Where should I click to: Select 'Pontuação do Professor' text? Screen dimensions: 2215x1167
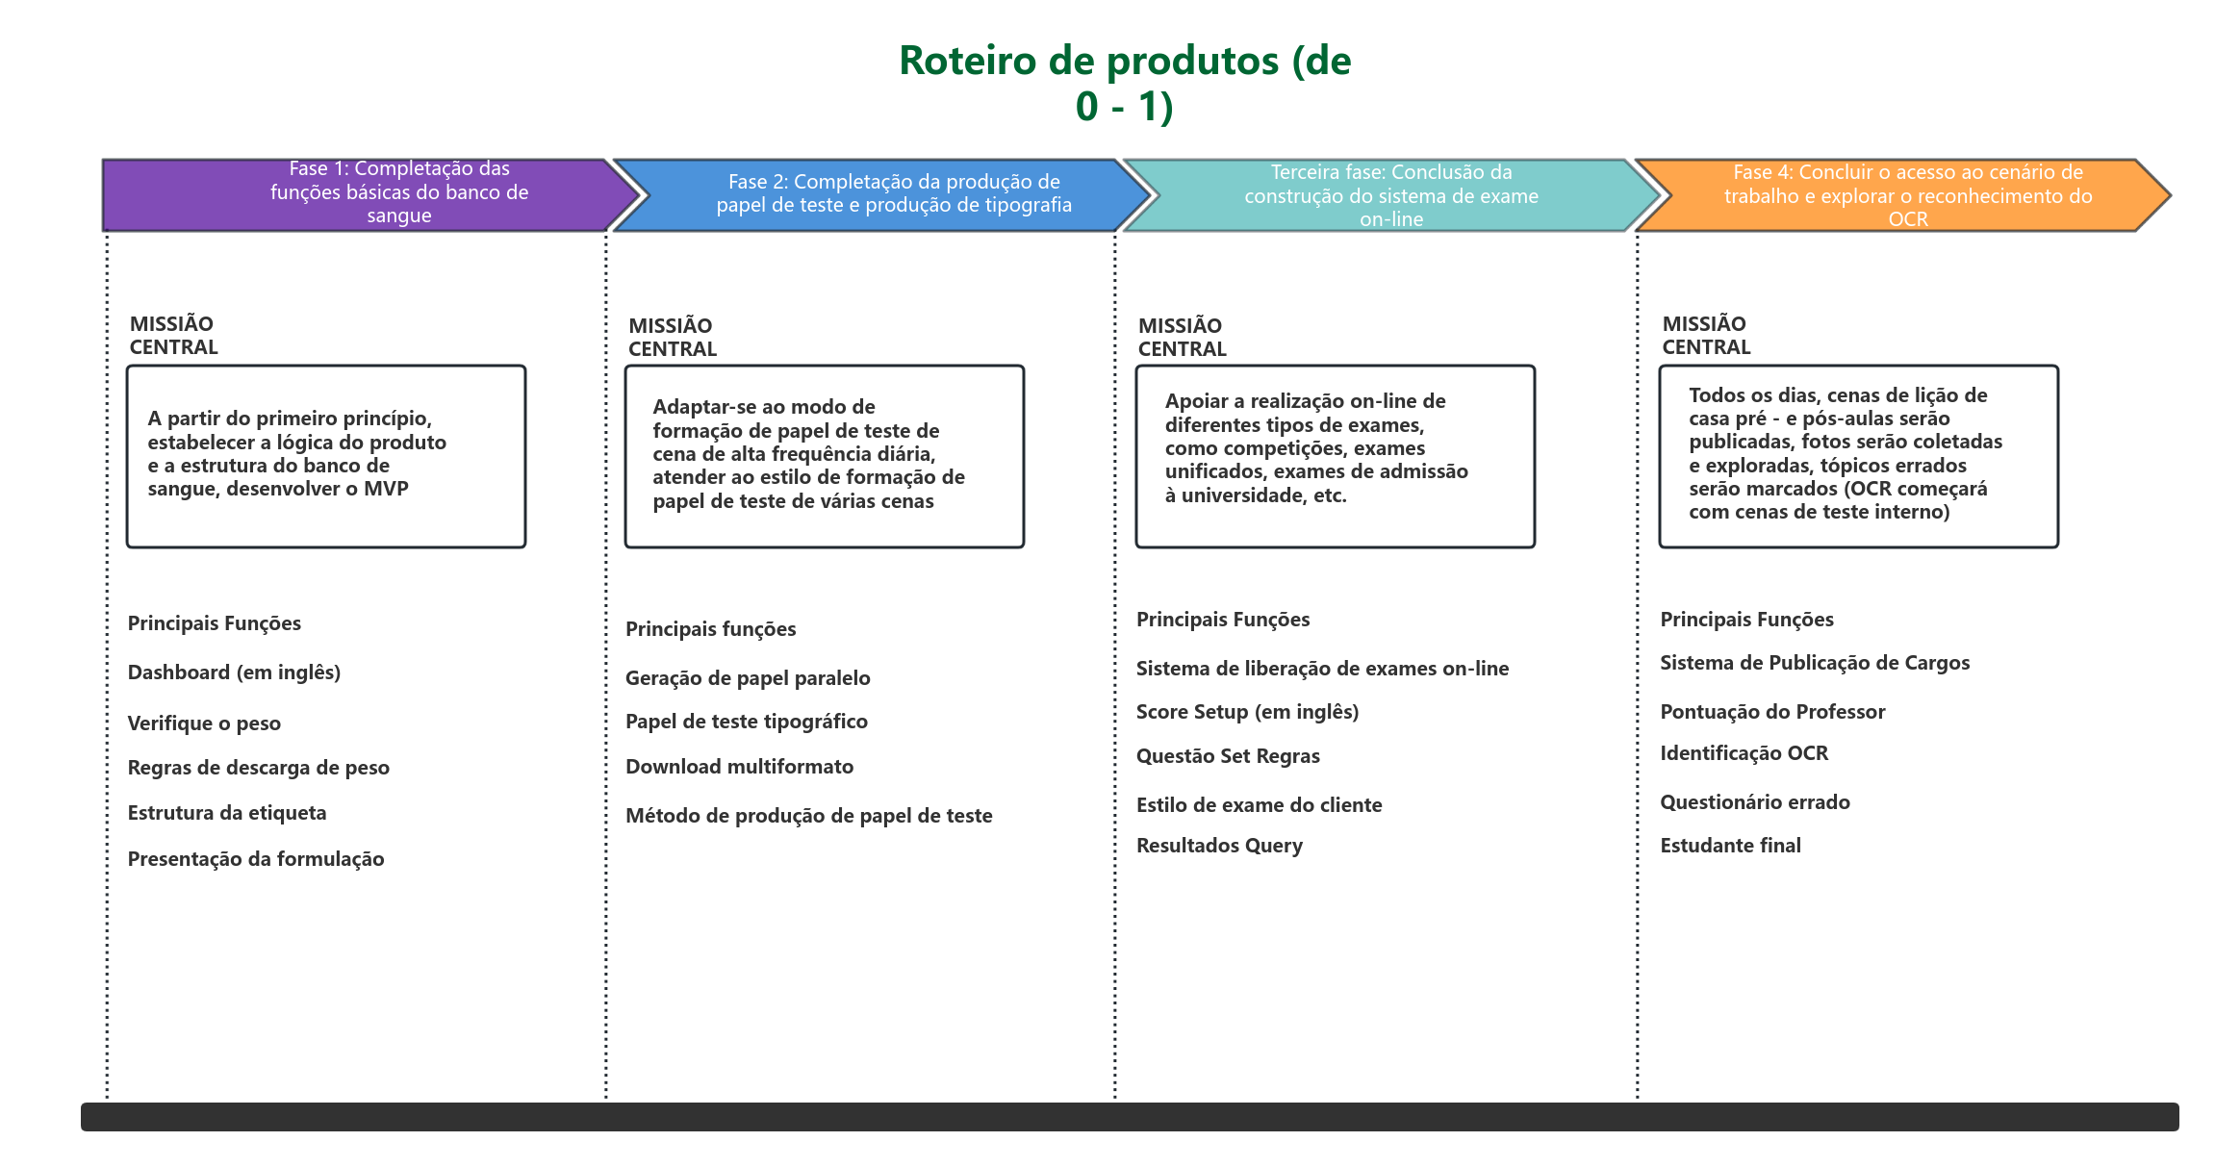pos(1772,712)
